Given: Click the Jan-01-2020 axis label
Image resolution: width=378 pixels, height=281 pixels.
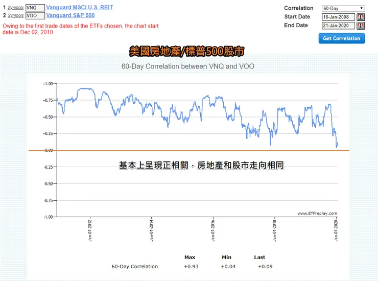Looking at the screenshot, I should click(x=336, y=230).
